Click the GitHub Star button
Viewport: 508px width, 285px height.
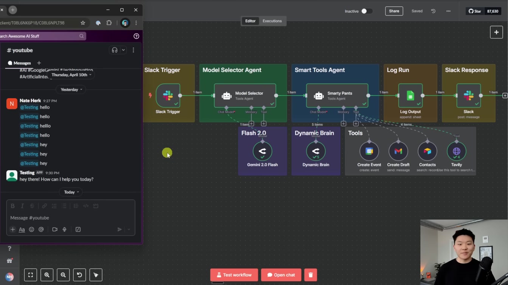click(x=475, y=11)
